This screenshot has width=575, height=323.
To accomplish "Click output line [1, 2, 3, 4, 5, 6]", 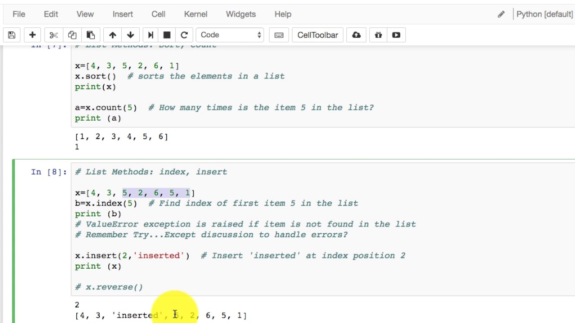I will (x=122, y=136).
